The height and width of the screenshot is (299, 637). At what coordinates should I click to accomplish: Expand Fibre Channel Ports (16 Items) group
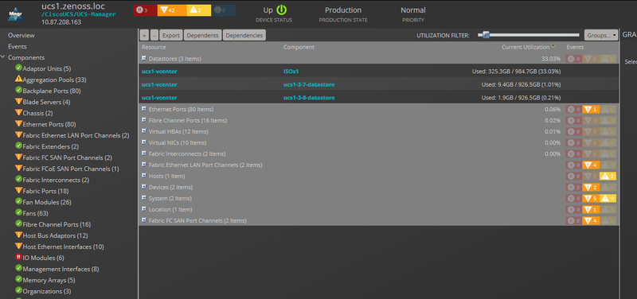[x=144, y=121]
